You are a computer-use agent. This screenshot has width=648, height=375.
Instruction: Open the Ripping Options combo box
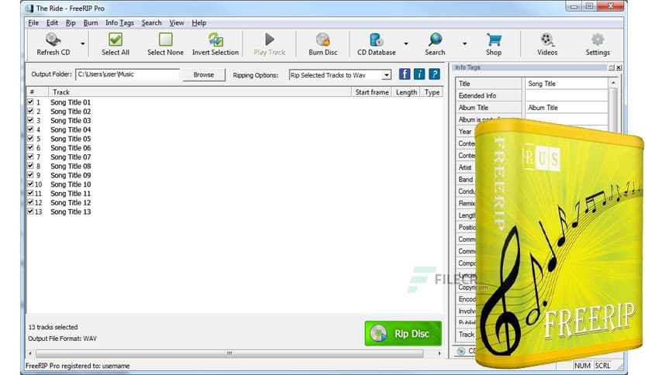tap(340, 75)
